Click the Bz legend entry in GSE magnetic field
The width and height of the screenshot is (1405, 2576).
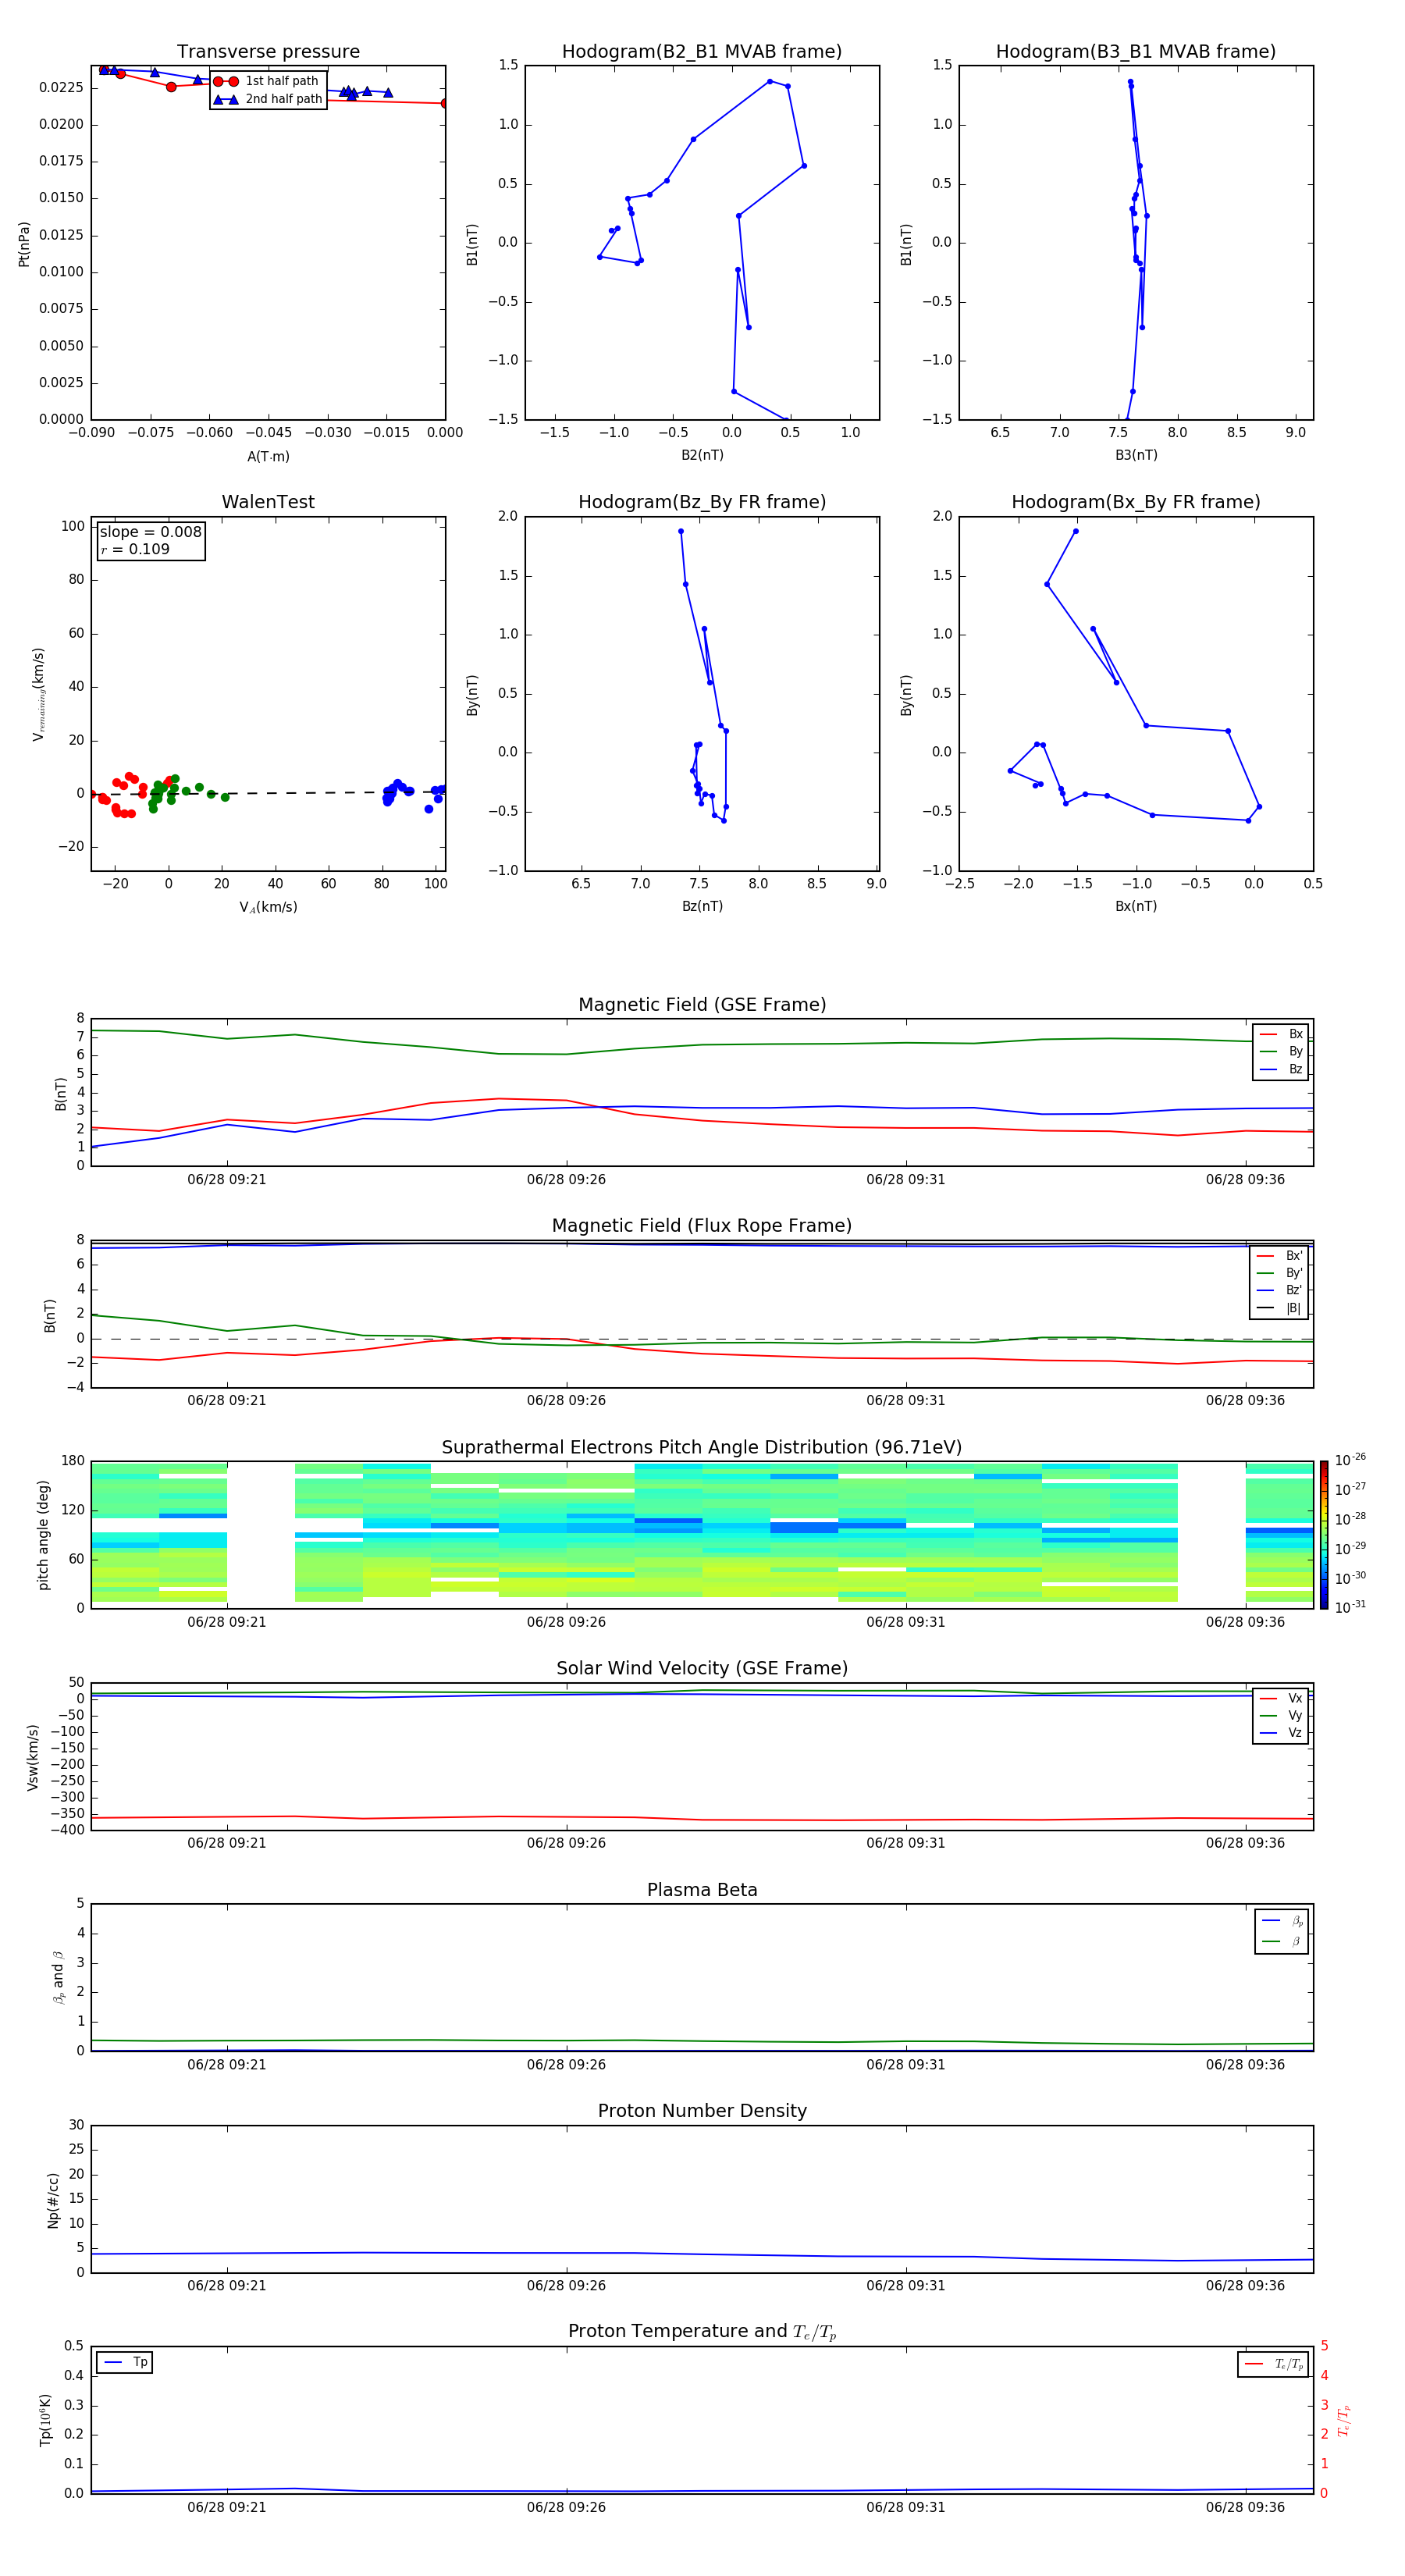click(1281, 1069)
